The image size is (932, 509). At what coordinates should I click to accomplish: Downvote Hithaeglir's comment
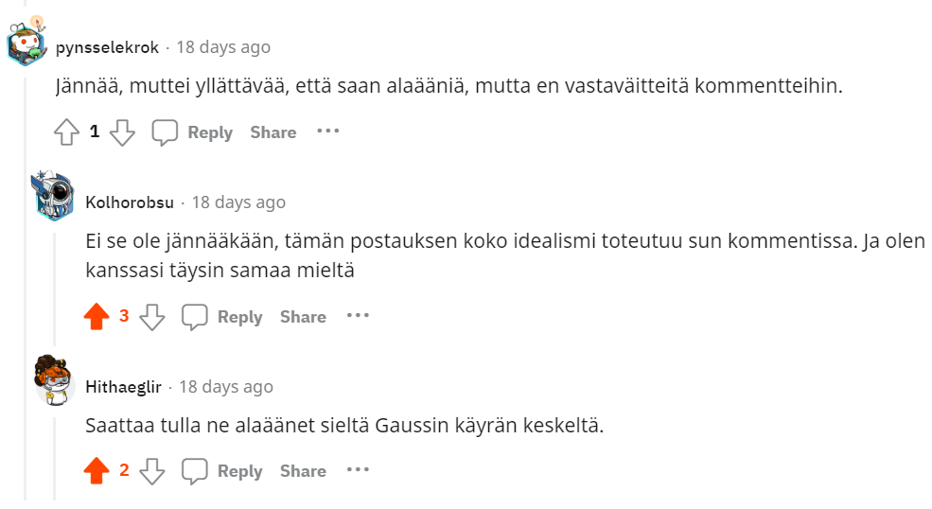coord(152,471)
